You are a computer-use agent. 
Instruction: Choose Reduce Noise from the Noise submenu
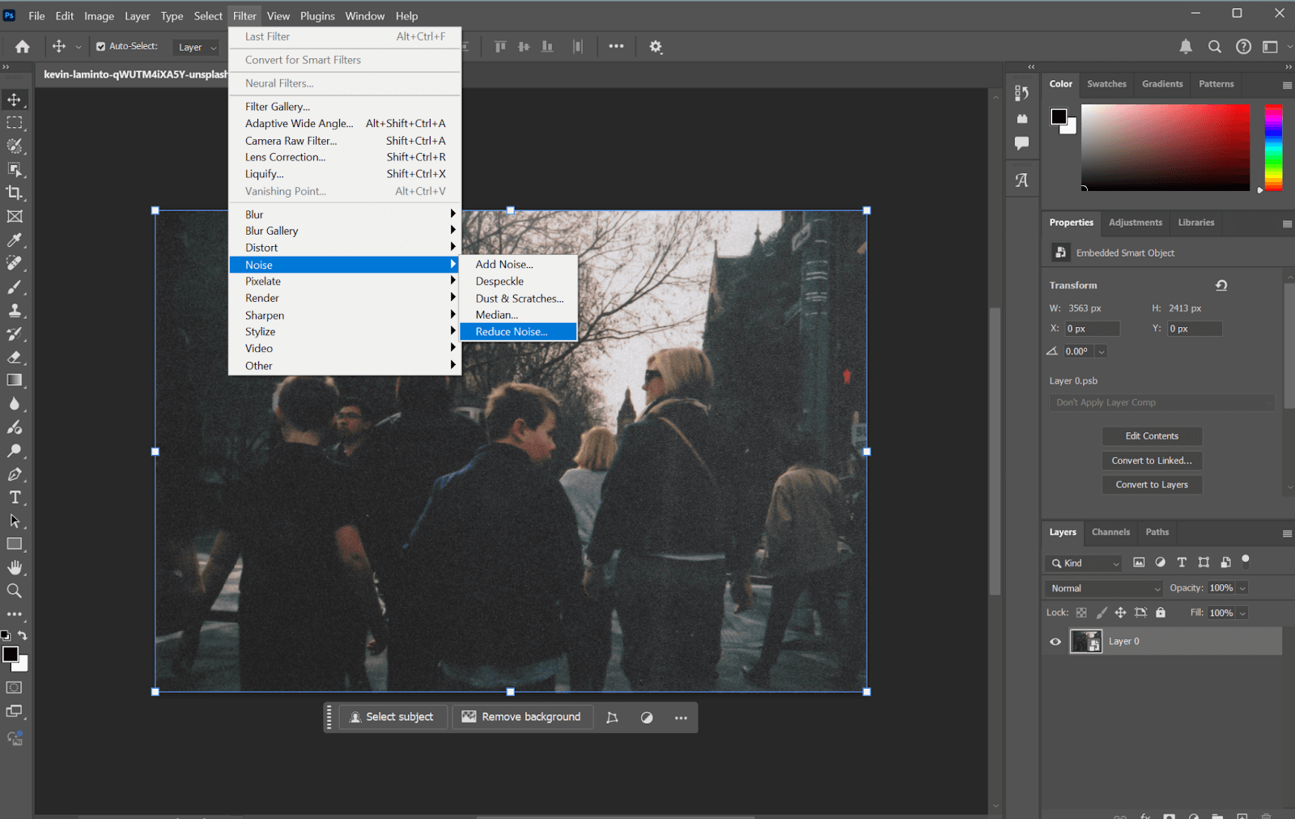pos(511,331)
